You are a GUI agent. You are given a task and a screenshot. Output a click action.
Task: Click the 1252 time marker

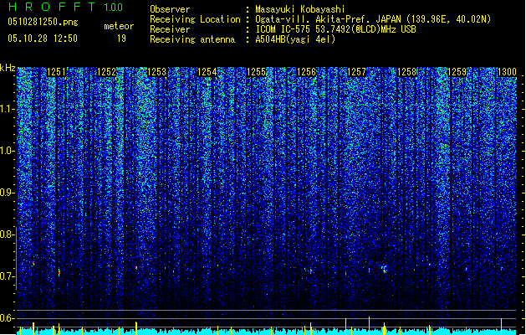pos(106,72)
